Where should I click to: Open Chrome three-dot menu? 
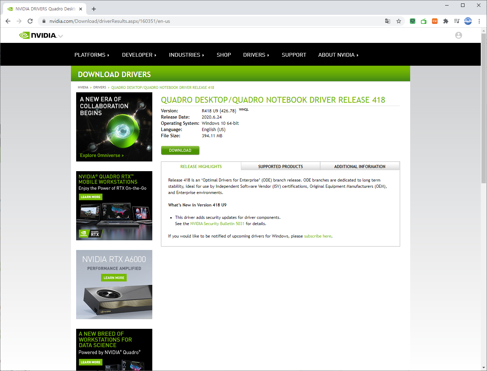[479, 21]
